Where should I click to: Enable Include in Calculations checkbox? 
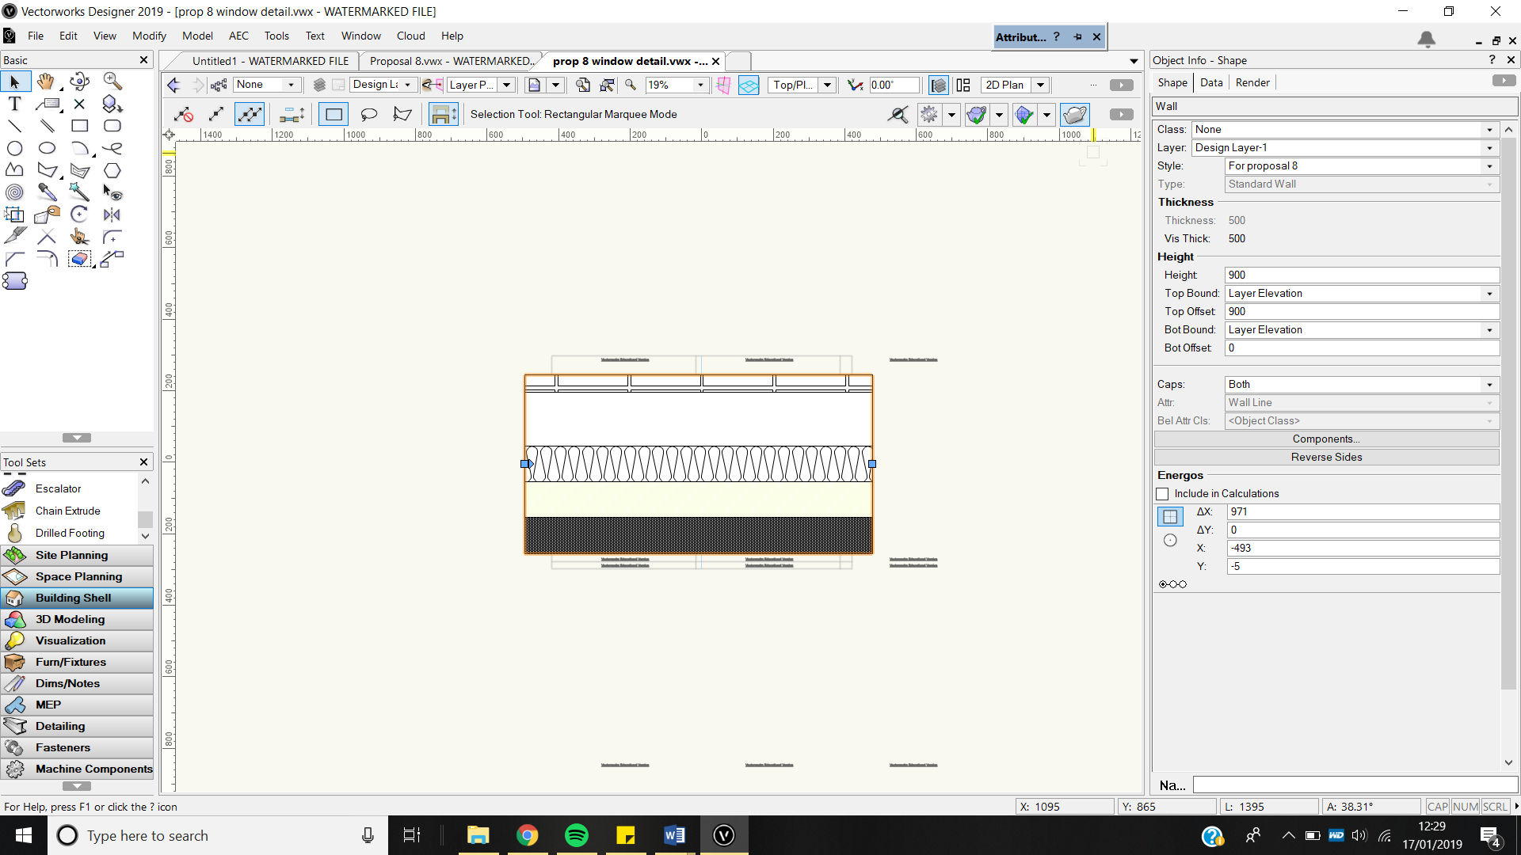tap(1162, 493)
